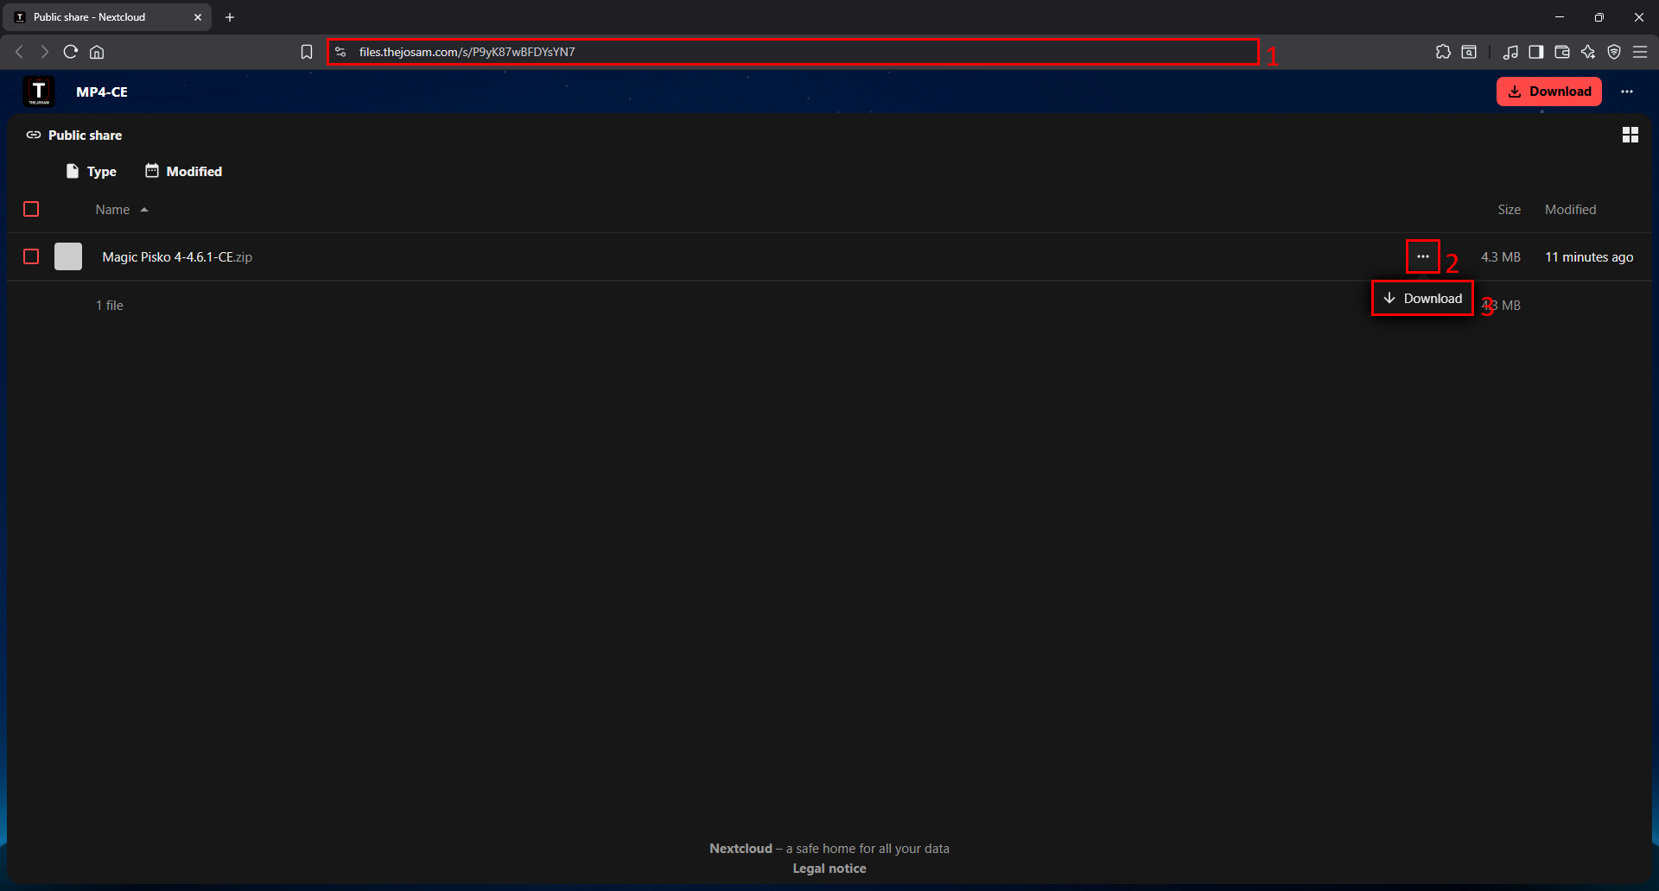
Task: Select Download from the context menu
Action: (x=1421, y=298)
